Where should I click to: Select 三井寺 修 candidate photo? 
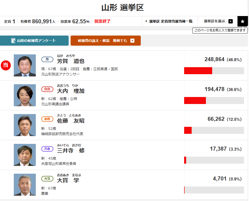pos(25,155)
